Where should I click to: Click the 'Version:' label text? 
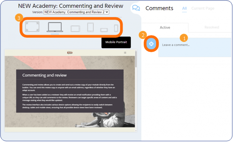pyautogui.click(x=37, y=12)
